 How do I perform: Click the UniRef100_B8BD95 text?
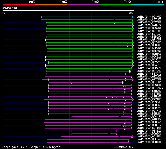(149, 37)
